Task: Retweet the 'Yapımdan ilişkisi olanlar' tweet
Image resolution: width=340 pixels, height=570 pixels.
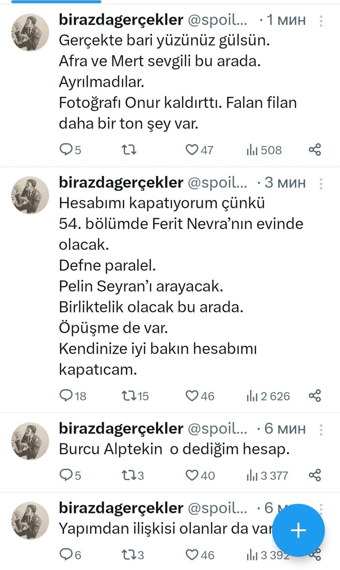Action: pos(129,554)
